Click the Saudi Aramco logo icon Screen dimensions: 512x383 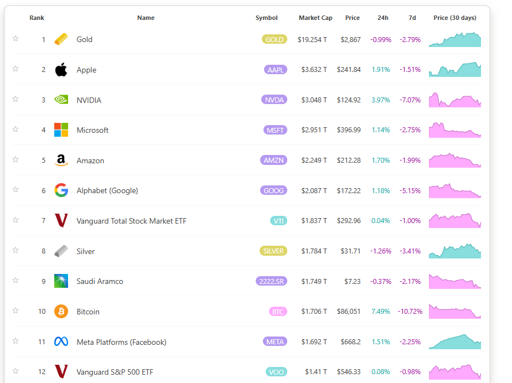[61, 281]
